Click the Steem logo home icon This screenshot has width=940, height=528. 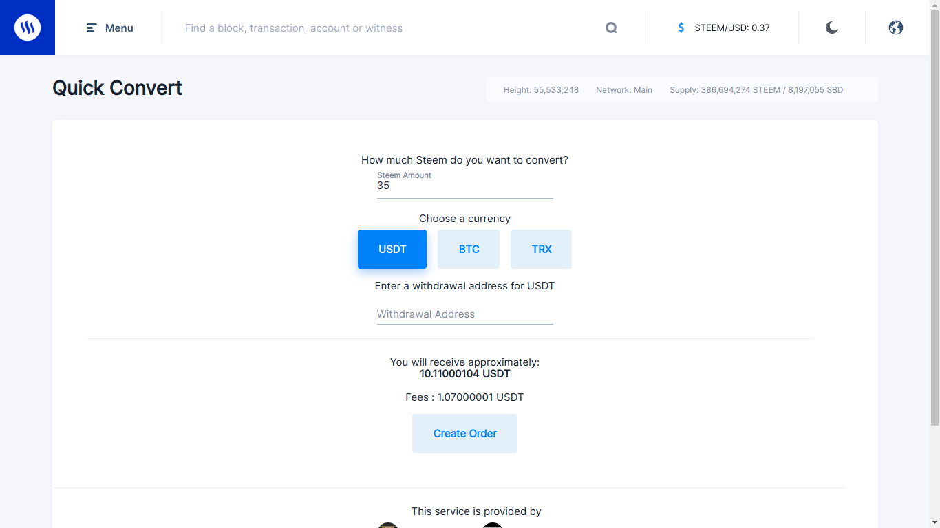click(x=28, y=27)
